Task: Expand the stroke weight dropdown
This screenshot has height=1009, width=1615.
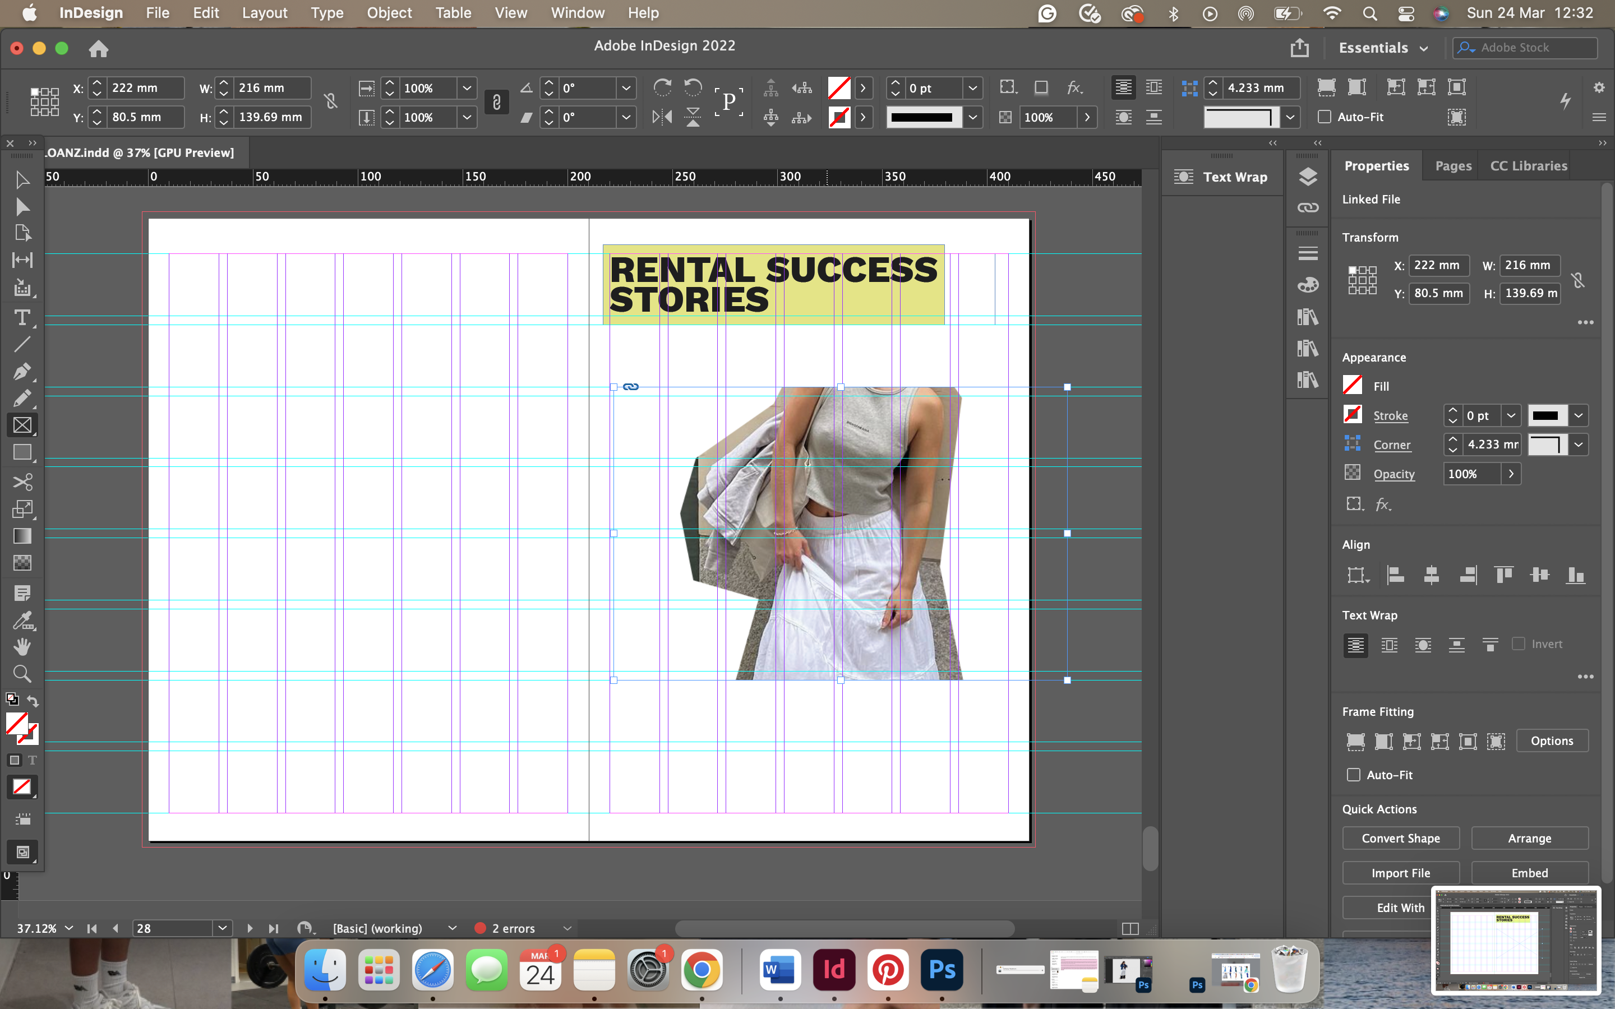Action: [x=1511, y=415]
